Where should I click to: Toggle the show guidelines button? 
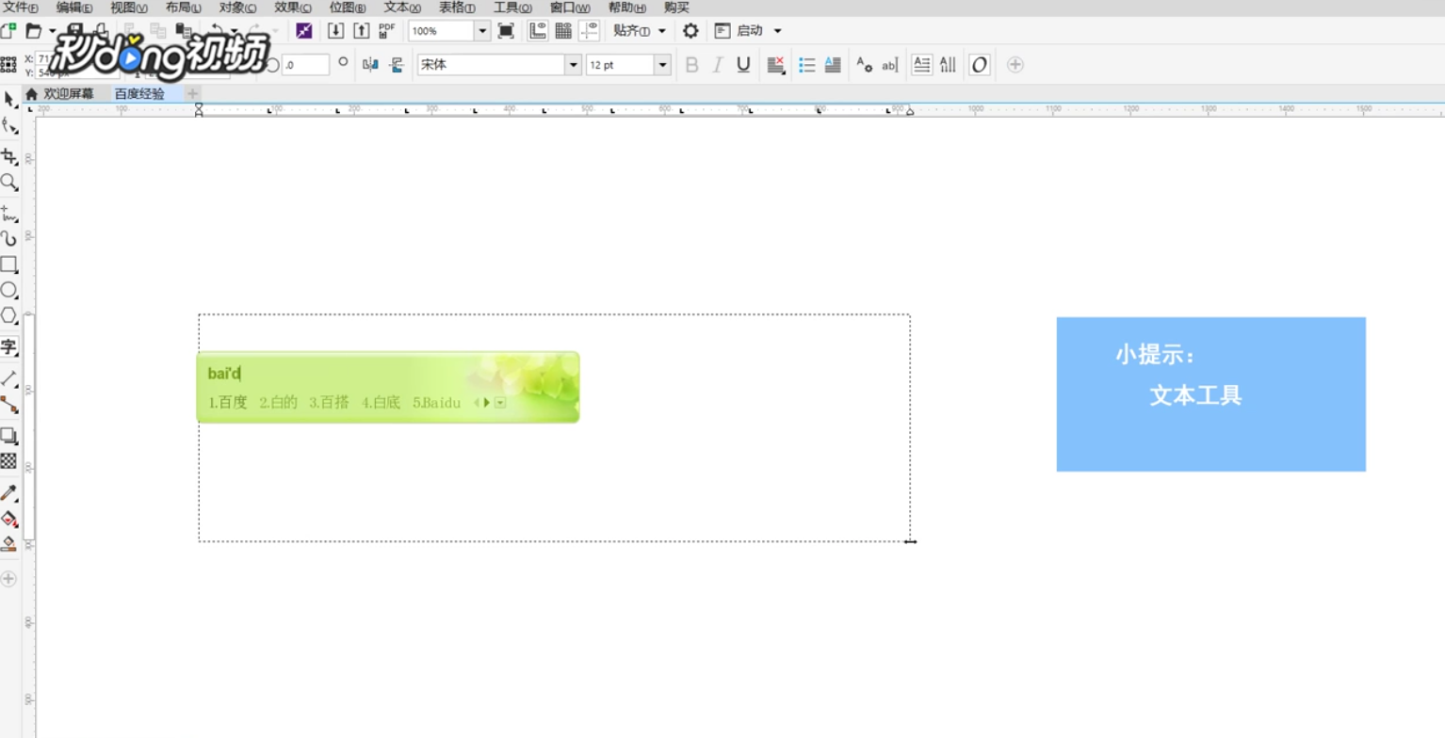[589, 30]
